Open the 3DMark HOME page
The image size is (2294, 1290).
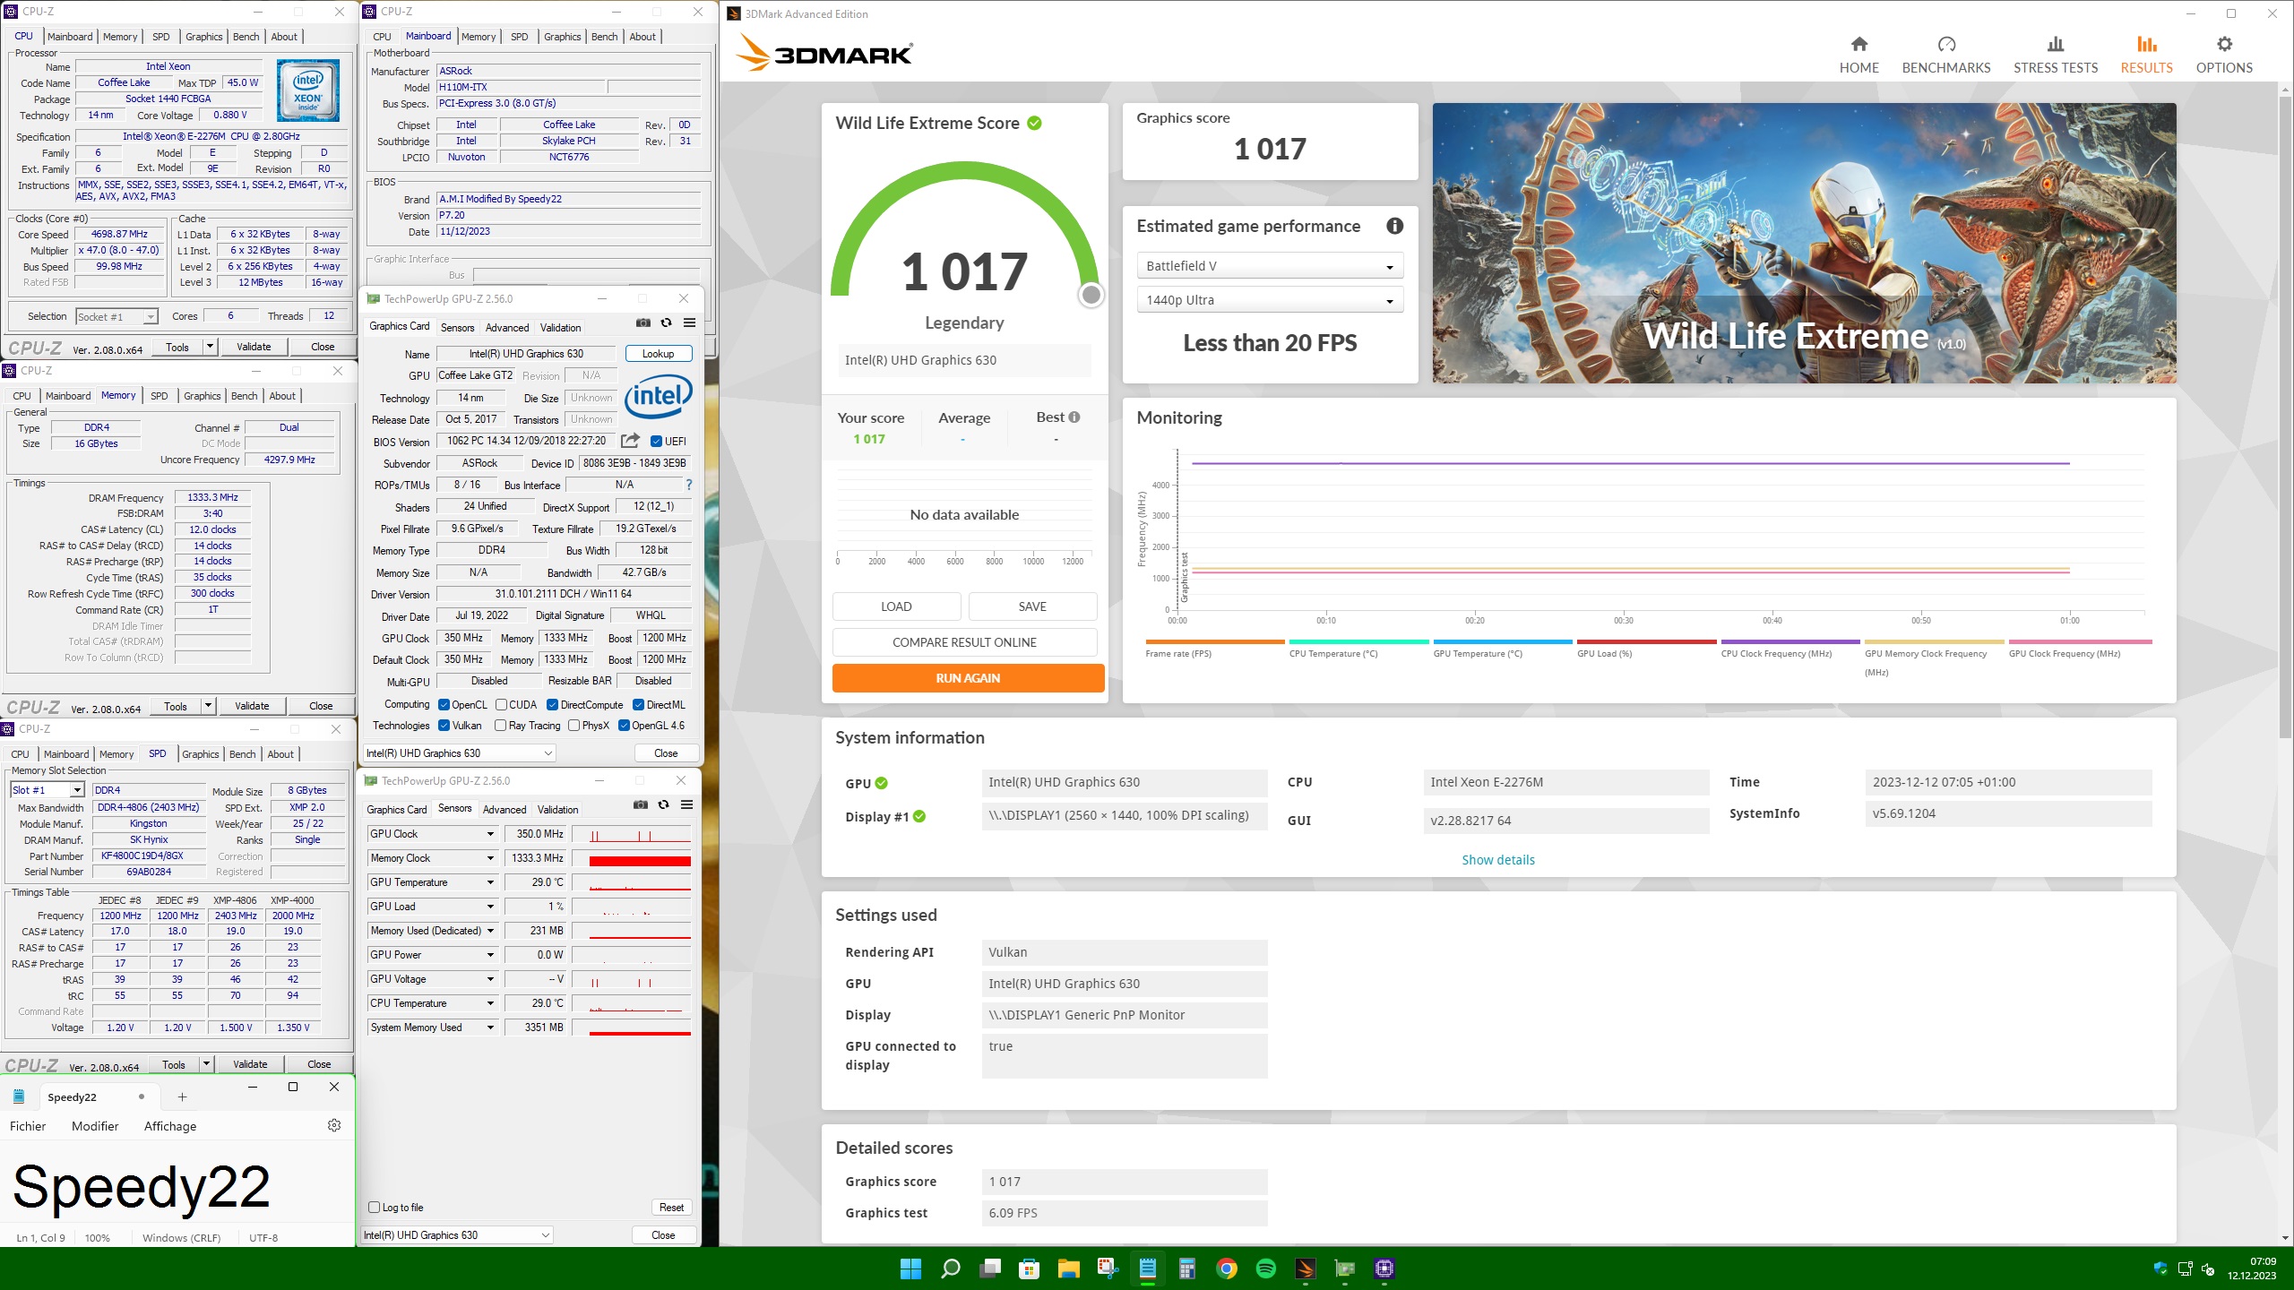[1858, 55]
